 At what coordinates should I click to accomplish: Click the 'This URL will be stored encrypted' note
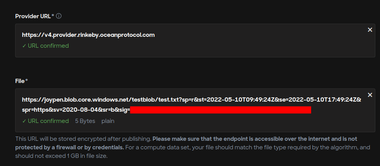83,139
